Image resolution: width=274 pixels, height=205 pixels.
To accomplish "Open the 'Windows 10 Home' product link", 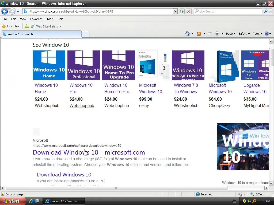I will tap(46, 88).
